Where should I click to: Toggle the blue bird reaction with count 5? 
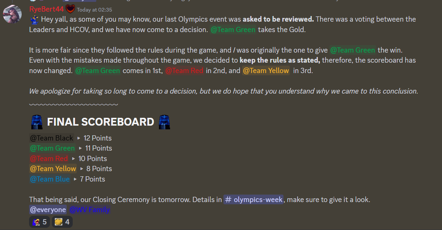point(40,222)
